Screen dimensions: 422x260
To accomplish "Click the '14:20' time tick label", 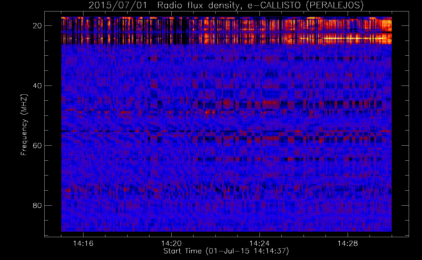I will coord(171,243).
